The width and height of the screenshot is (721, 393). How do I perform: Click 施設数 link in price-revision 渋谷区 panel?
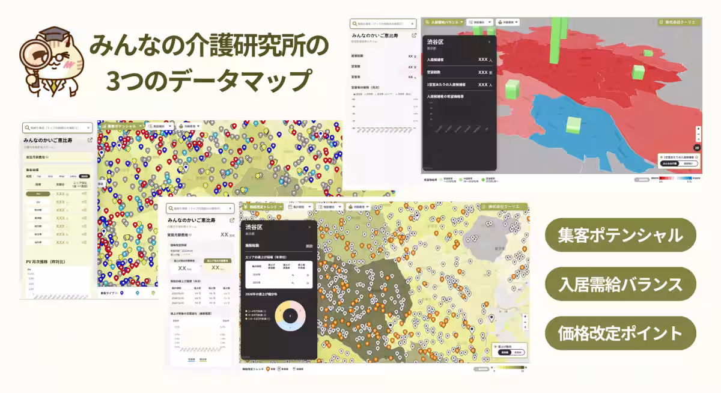(309, 246)
